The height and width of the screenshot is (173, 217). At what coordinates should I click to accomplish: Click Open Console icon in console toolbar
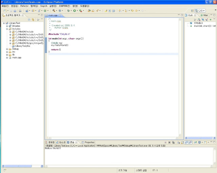[x=205, y=142]
